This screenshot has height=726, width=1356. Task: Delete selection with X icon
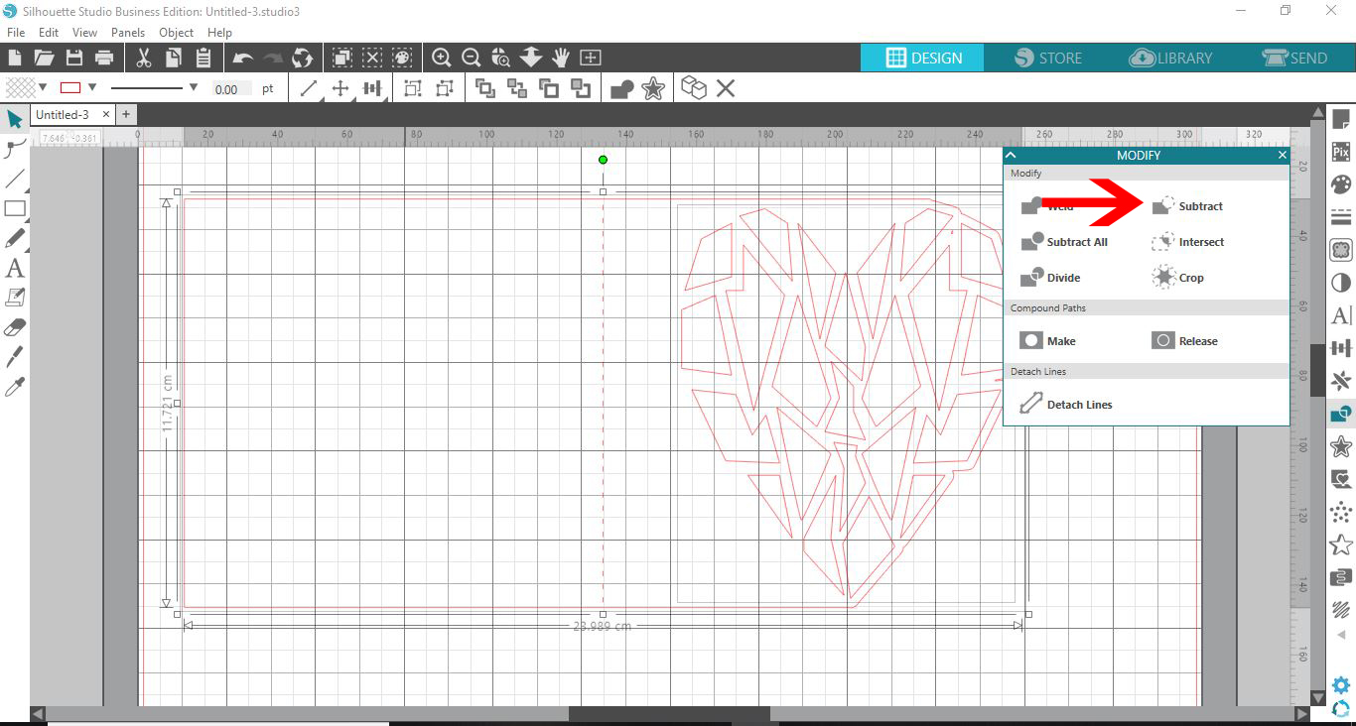click(726, 89)
